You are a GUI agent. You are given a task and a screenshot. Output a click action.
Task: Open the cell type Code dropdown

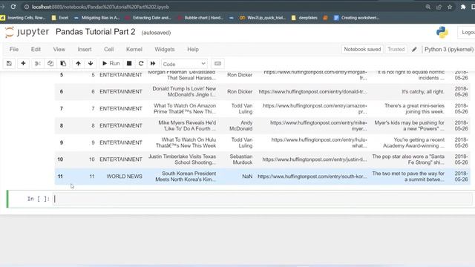coord(184,64)
